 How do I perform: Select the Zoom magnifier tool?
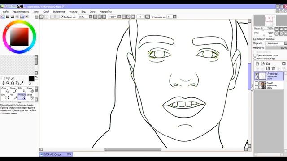point(8,83)
